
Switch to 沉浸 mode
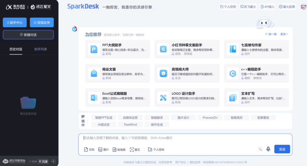point(43,161)
